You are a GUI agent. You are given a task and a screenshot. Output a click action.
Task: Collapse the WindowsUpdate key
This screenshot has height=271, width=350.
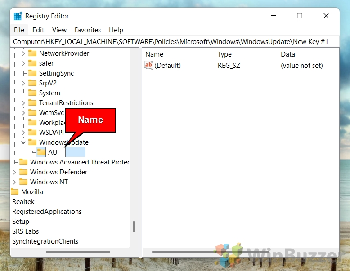(23, 142)
